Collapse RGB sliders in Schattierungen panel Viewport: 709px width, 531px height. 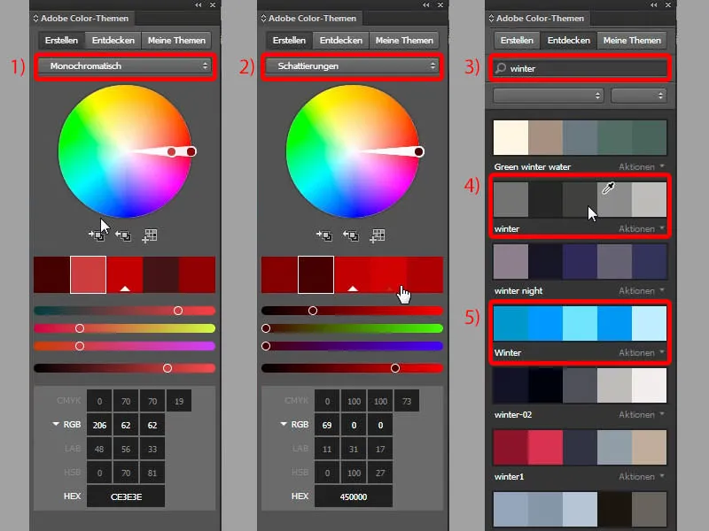284,424
